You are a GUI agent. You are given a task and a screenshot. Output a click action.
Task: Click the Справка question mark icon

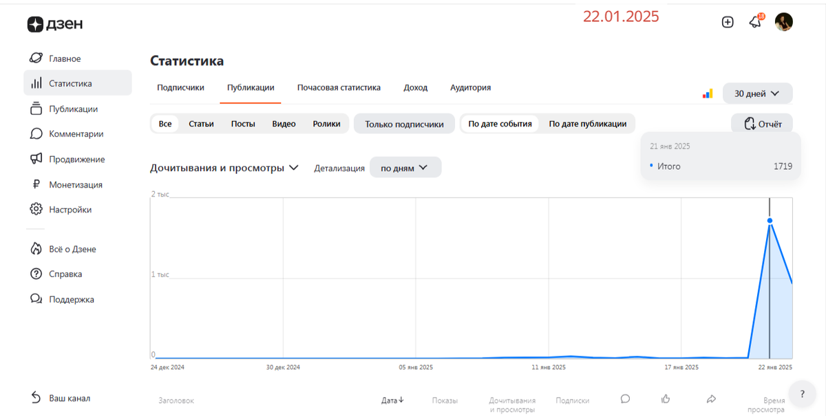click(x=36, y=274)
